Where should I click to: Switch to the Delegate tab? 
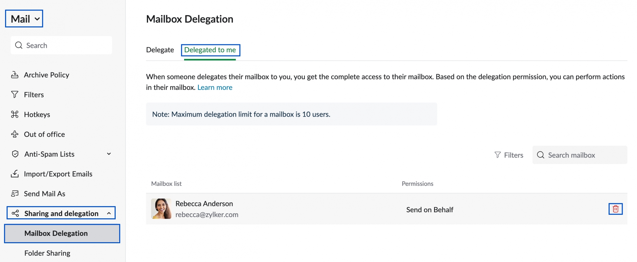160,50
